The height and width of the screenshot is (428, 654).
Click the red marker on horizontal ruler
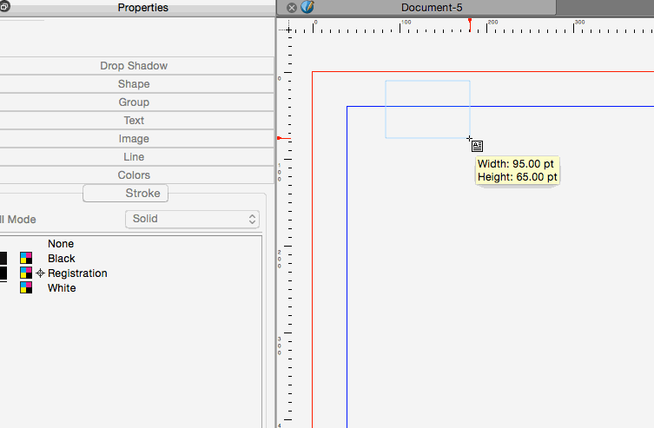pos(470,20)
